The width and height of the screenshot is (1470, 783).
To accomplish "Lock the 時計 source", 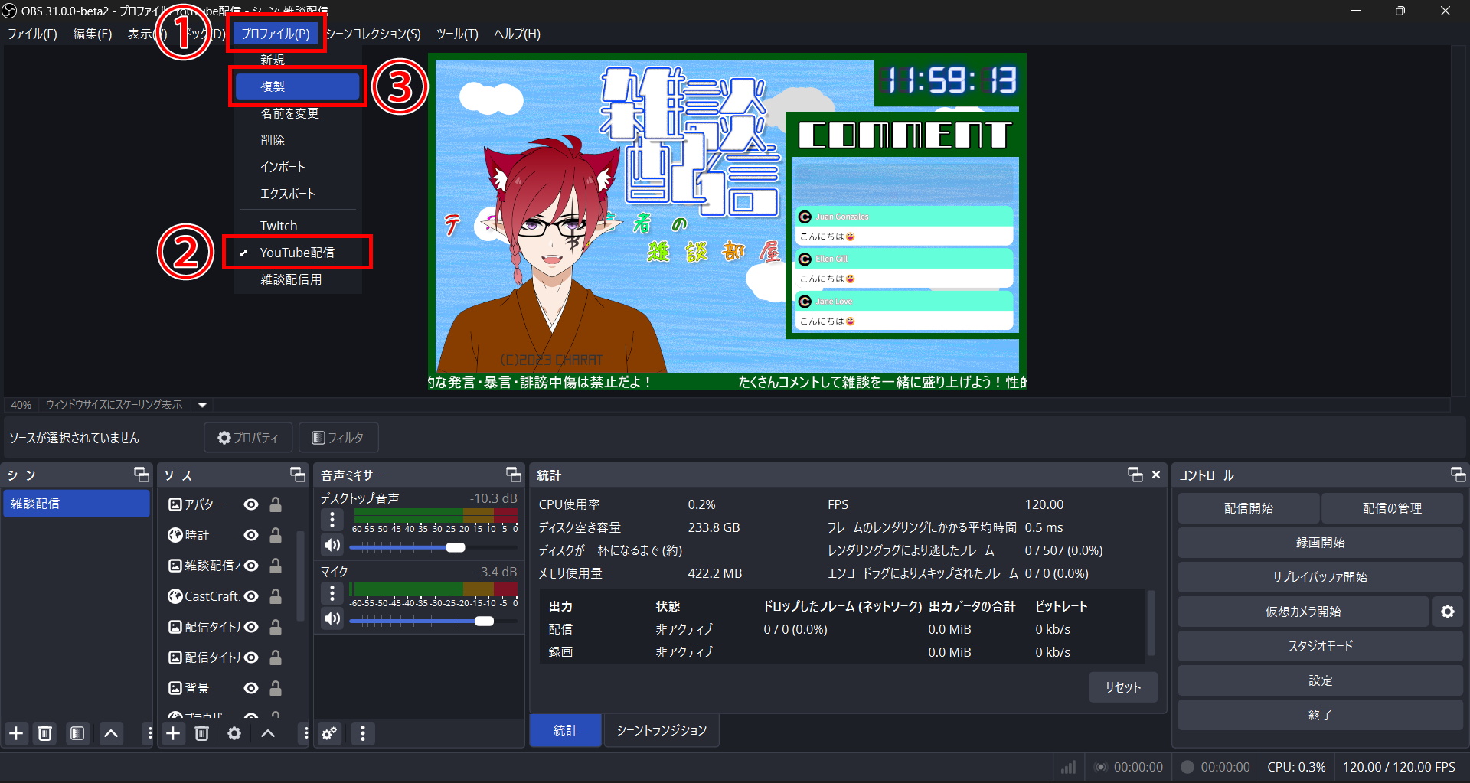I will pos(276,535).
